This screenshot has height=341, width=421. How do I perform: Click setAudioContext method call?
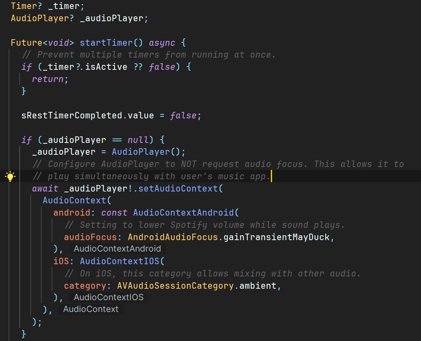point(178,188)
